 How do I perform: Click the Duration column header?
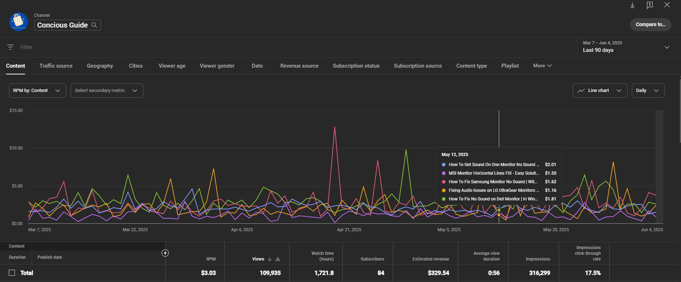(17, 257)
